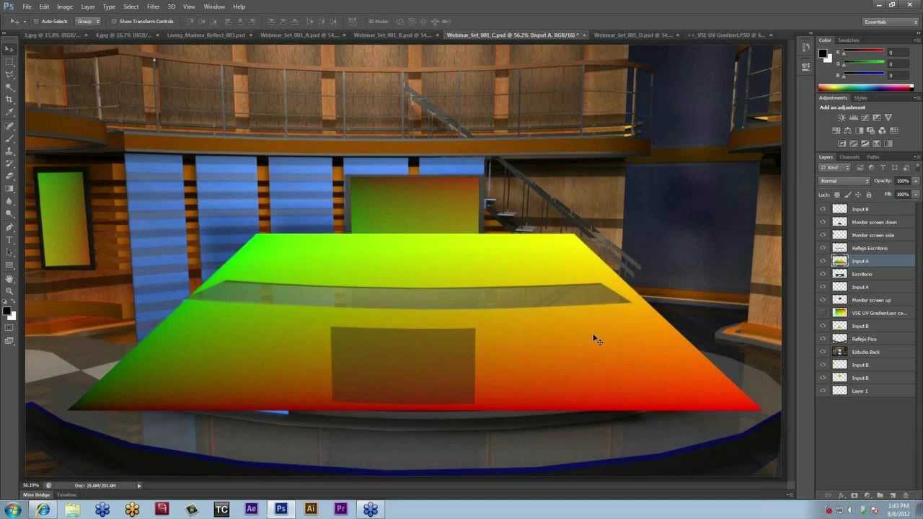Open the Mini Bridge panel tab

pyautogui.click(x=36, y=495)
